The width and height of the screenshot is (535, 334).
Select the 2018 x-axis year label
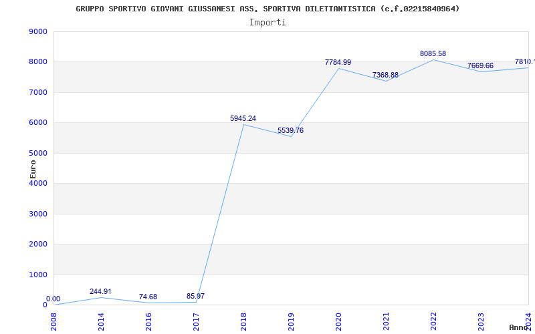(243, 321)
